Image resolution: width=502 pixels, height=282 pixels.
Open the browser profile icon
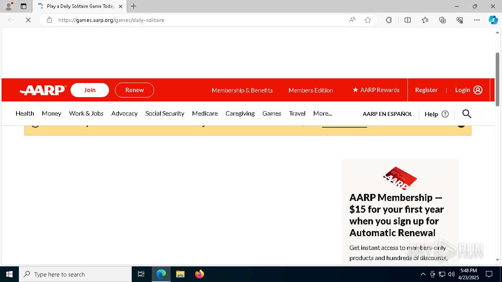click(x=8, y=6)
